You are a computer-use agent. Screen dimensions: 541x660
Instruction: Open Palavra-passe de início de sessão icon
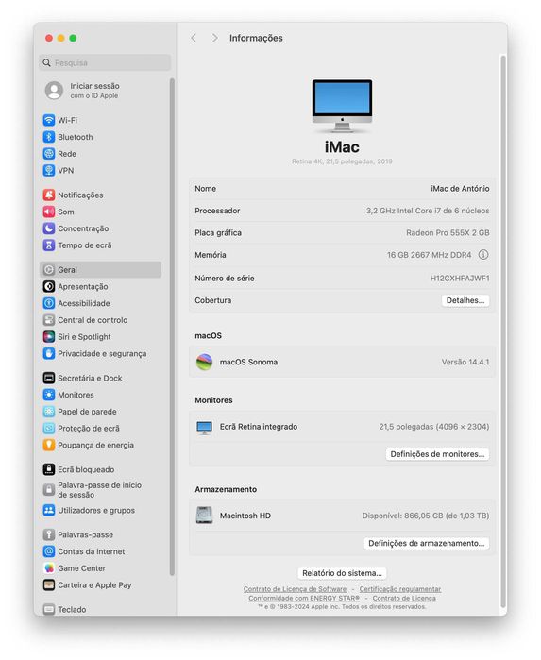tap(49, 489)
